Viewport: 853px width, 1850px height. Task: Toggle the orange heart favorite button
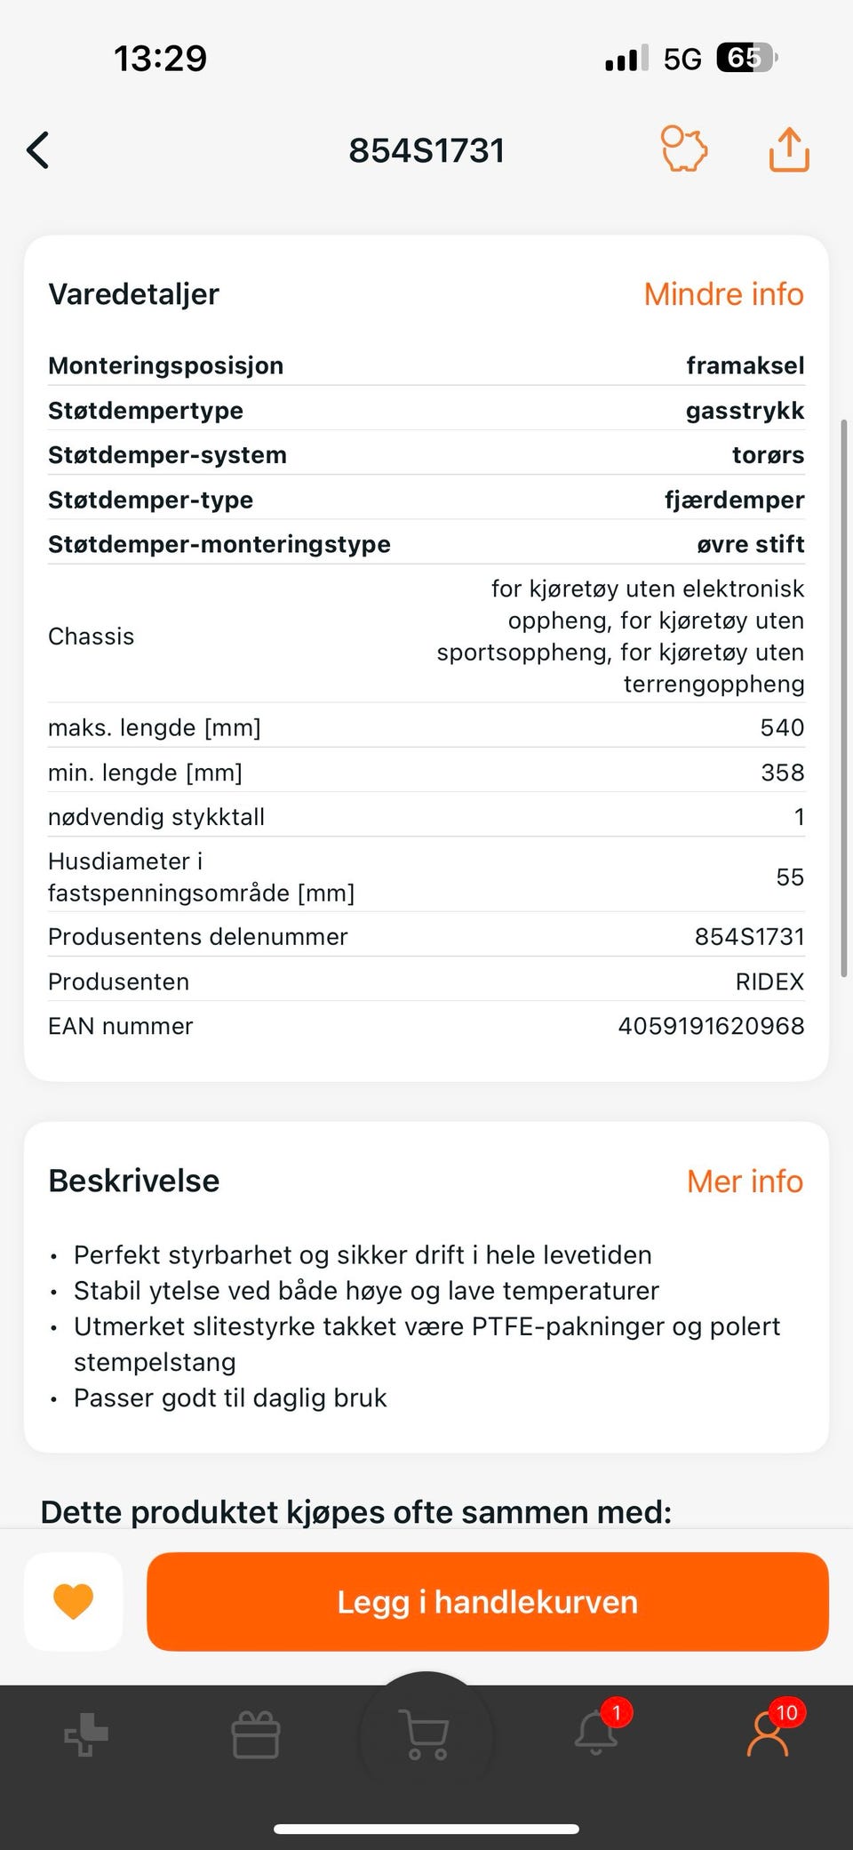click(74, 1602)
